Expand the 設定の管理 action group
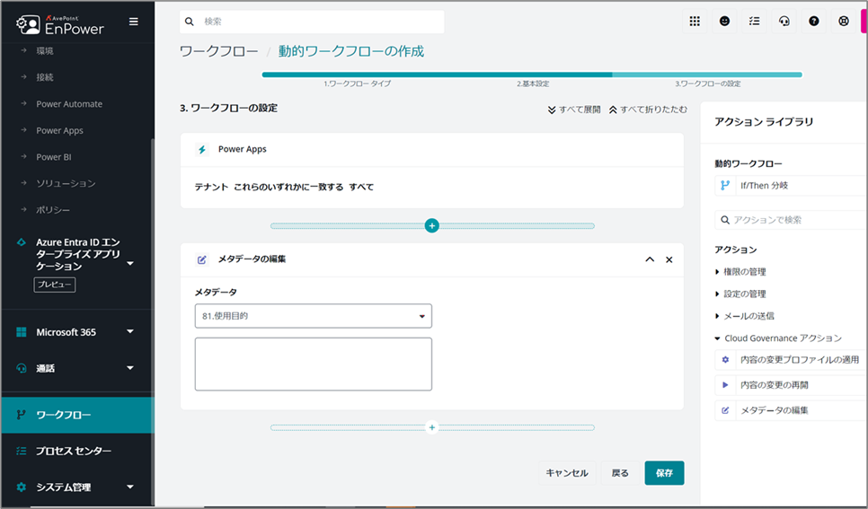The height and width of the screenshot is (509, 868). point(740,294)
